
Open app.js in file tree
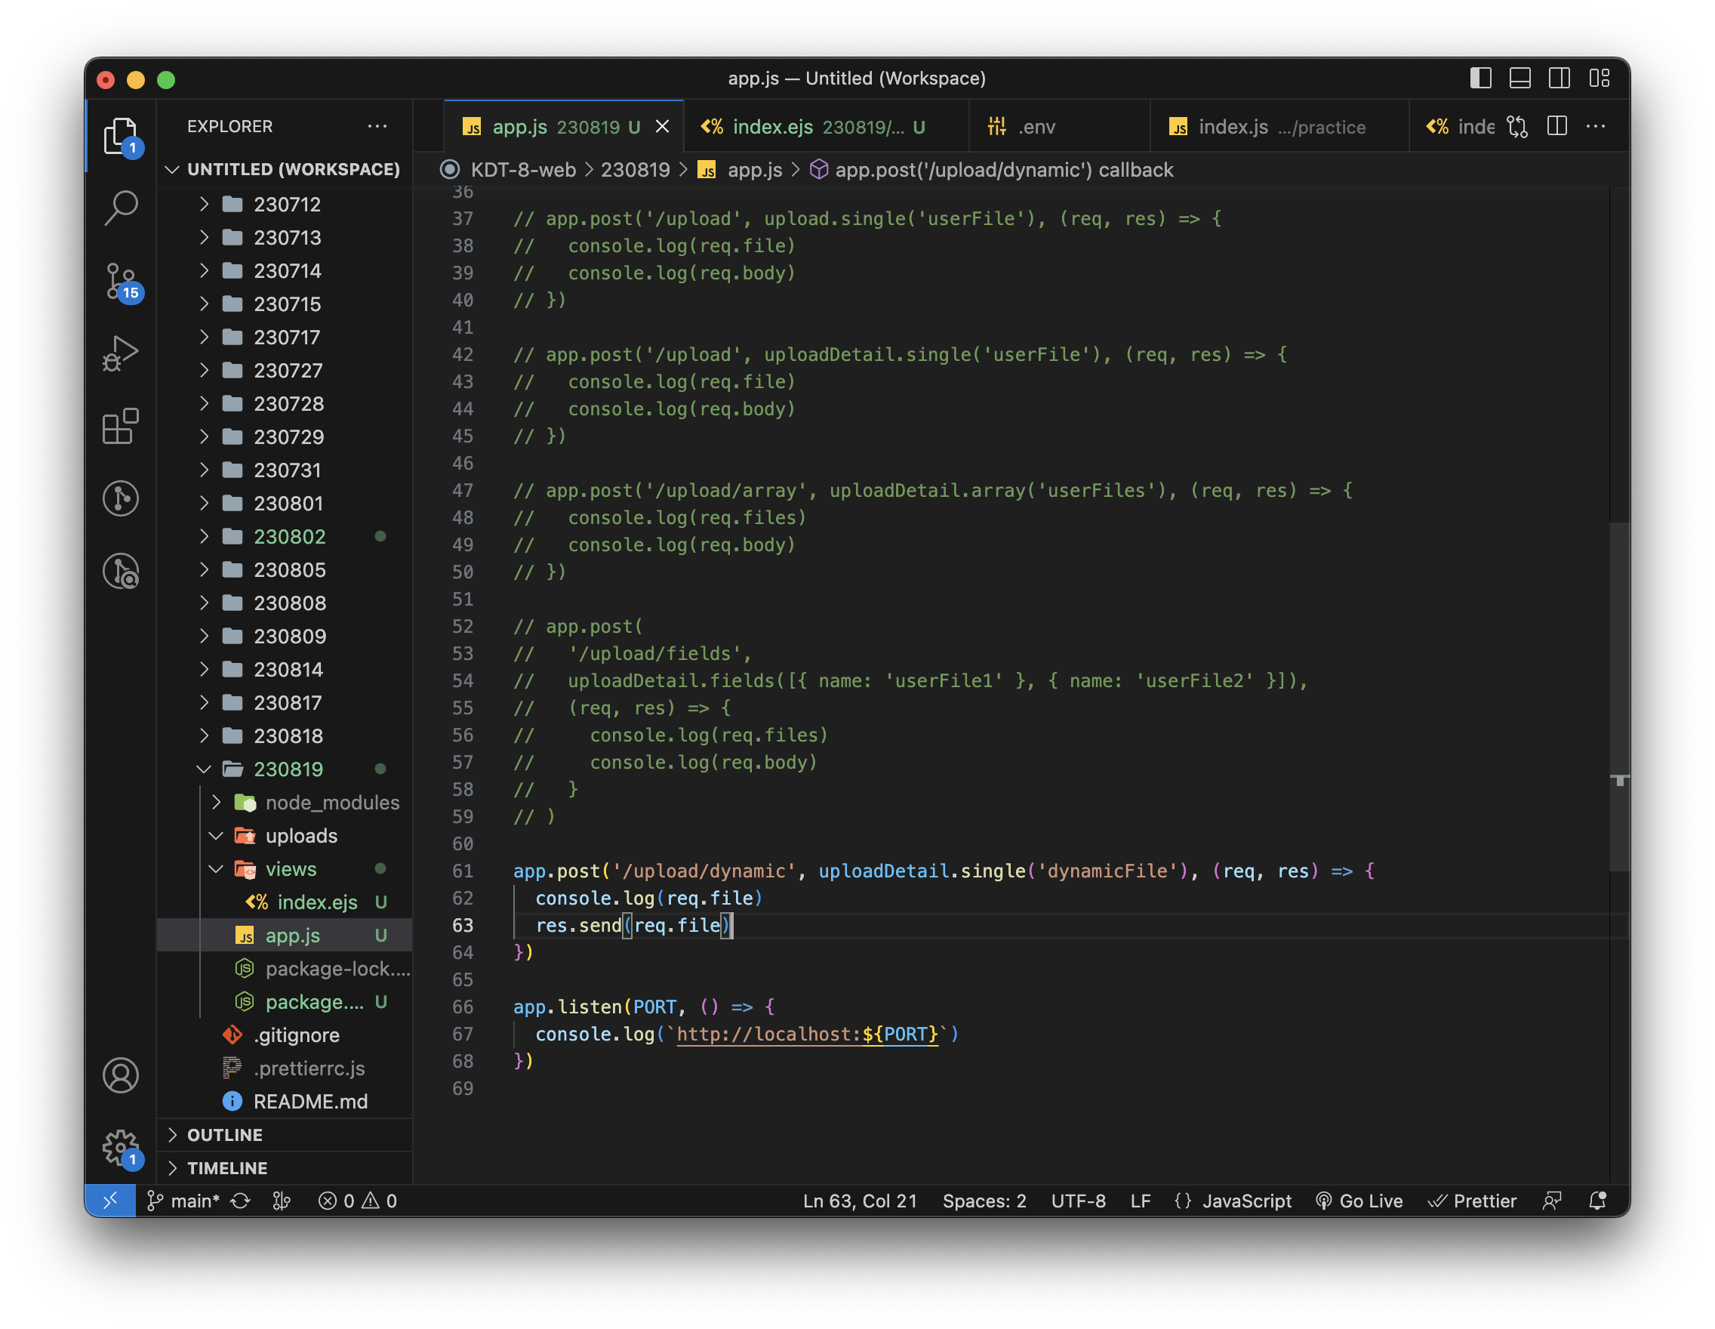tap(285, 936)
